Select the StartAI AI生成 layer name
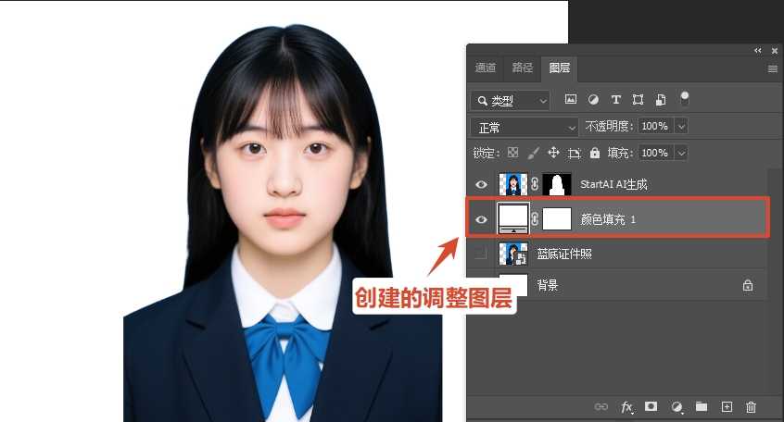 tap(613, 184)
